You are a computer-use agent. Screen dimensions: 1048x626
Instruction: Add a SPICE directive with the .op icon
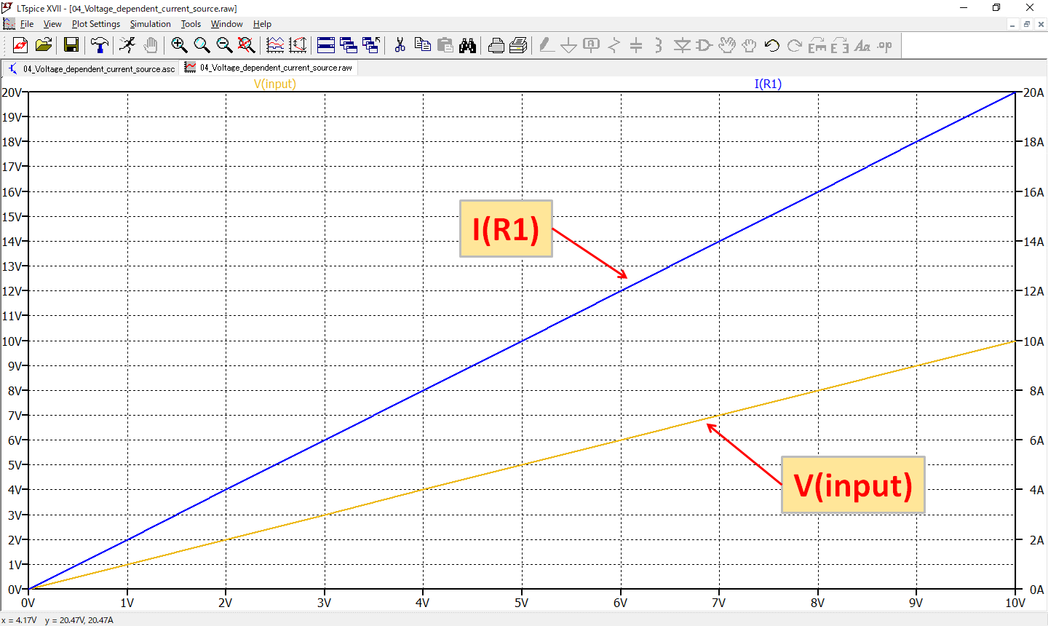[885, 45]
